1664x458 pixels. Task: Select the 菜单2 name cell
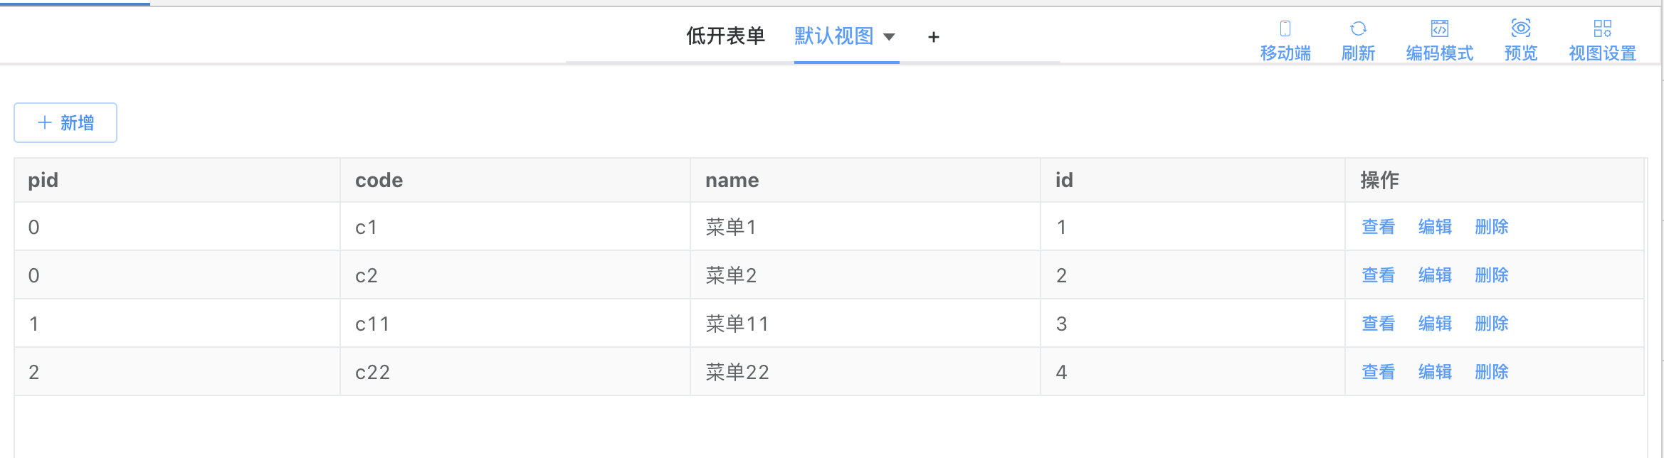click(731, 275)
